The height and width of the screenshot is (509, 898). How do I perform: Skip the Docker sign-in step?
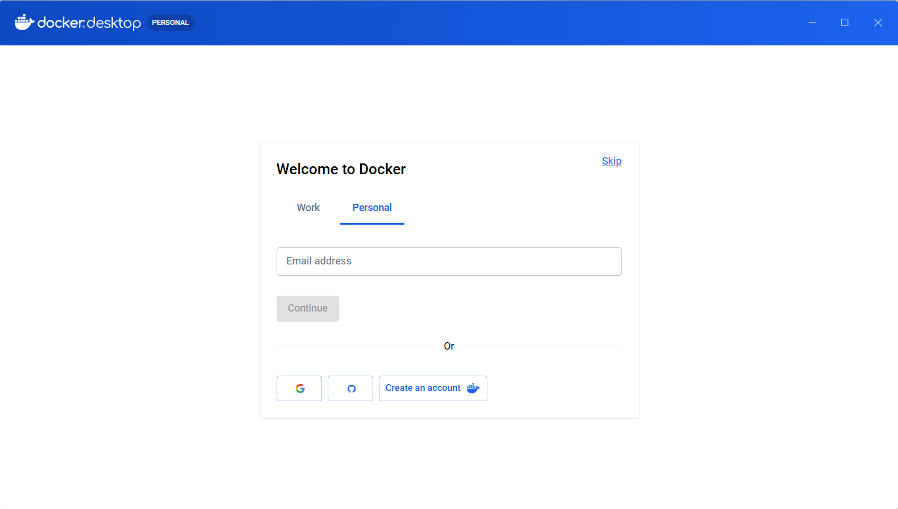tap(611, 161)
